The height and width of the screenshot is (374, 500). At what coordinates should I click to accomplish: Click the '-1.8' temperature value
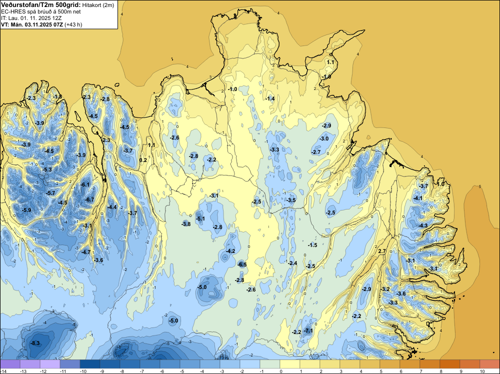(57, 96)
